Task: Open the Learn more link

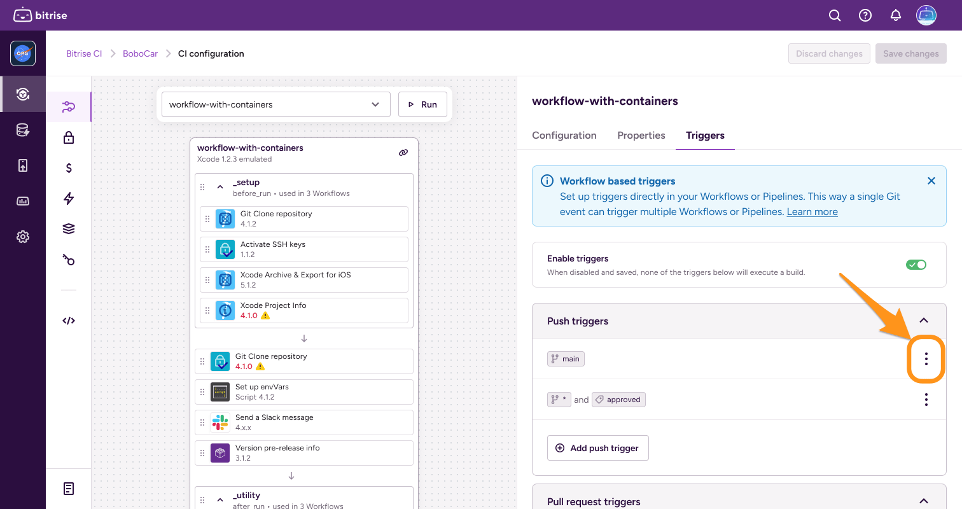Action: point(812,212)
